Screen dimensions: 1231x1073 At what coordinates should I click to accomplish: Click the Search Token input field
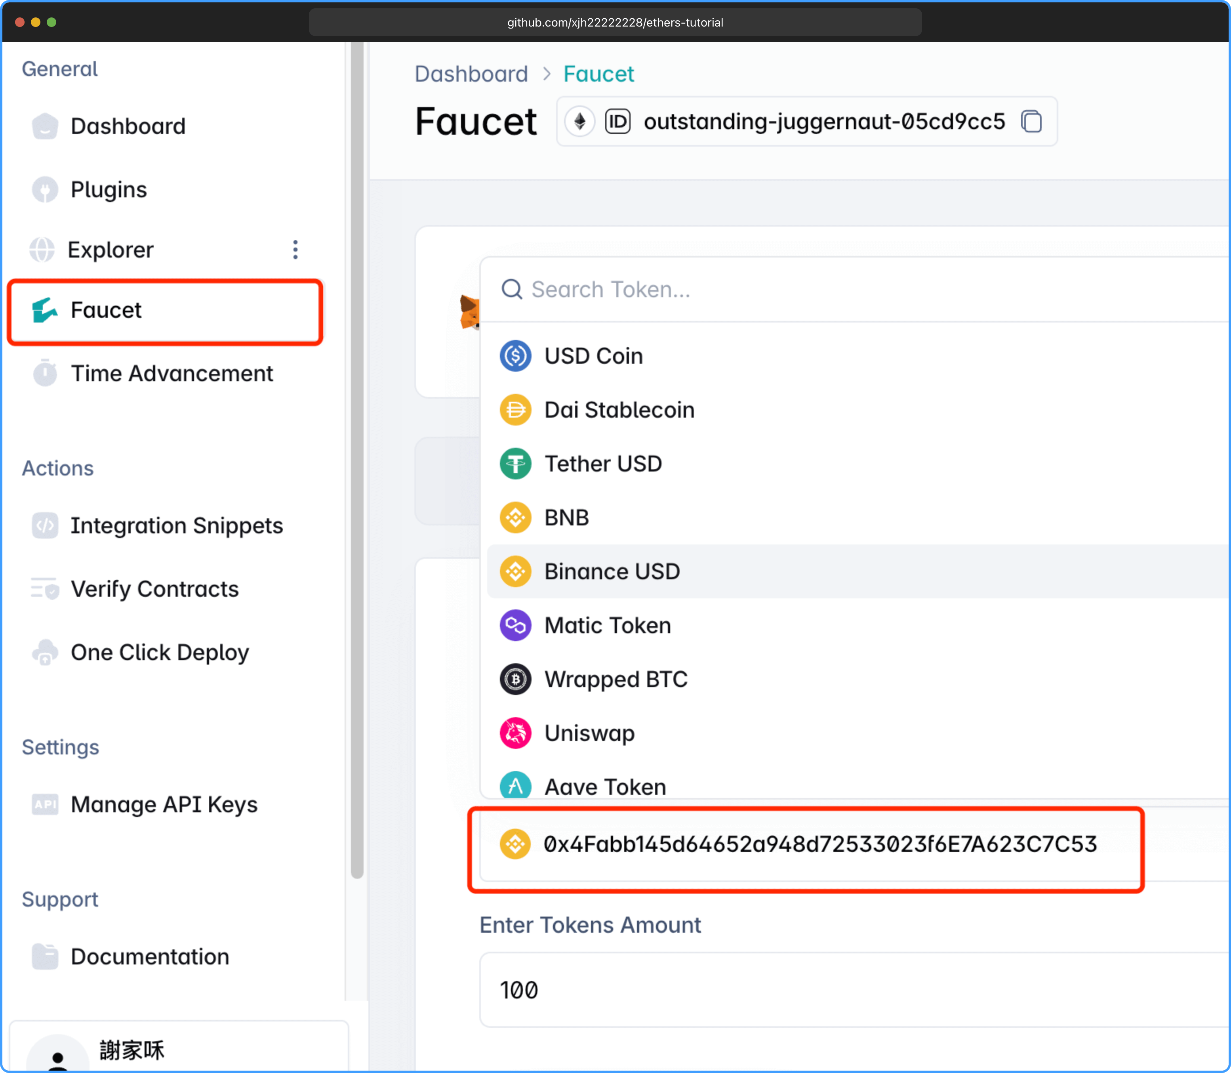point(856,290)
